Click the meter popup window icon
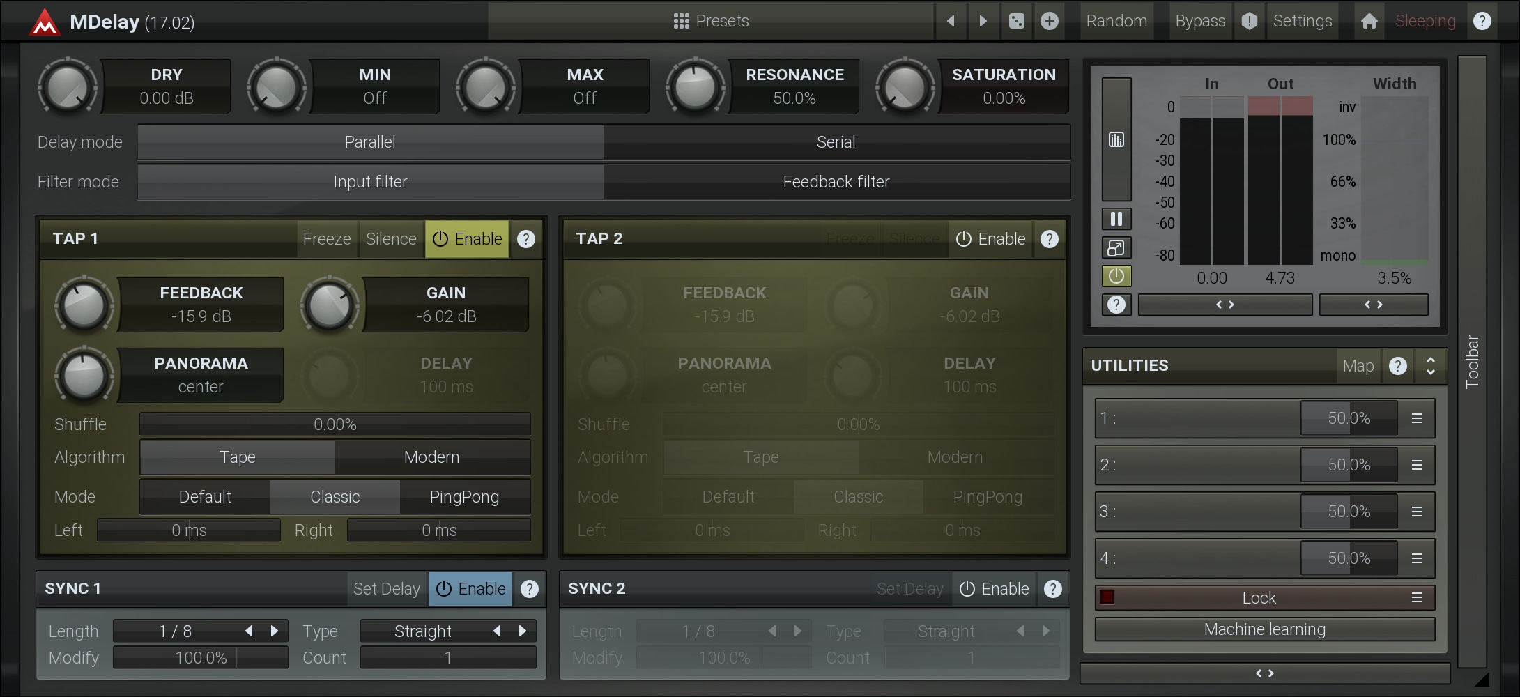1520x697 pixels. pyautogui.click(x=1116, y=247)
